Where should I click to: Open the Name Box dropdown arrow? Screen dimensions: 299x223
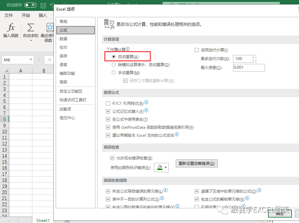[x=31, y=59]
